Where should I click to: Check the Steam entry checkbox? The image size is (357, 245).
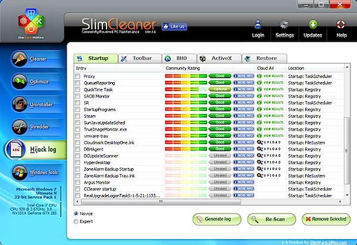point(77,116)
